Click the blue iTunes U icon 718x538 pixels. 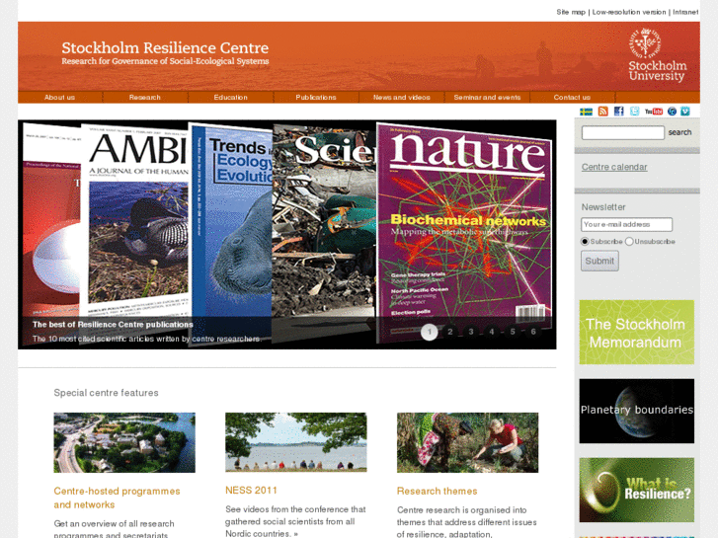point(672,112)
